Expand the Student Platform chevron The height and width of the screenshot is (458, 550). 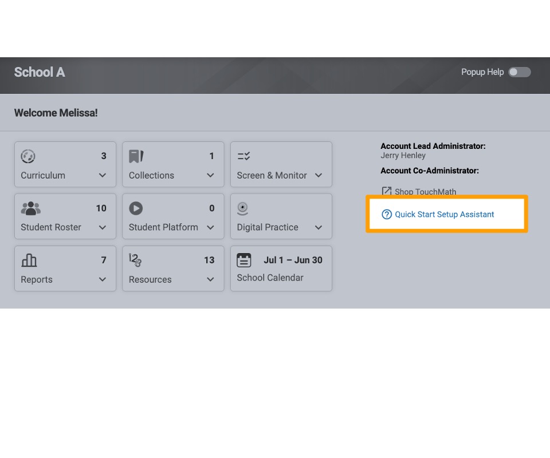pyautogui.click(x=210, y=227)
